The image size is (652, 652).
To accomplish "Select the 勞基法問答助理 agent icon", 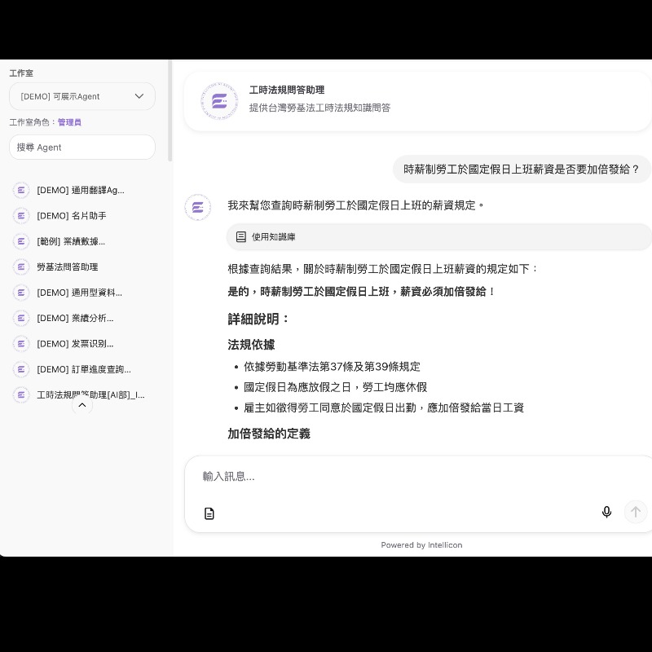I will pyautogui.click(x=21, y=267).
